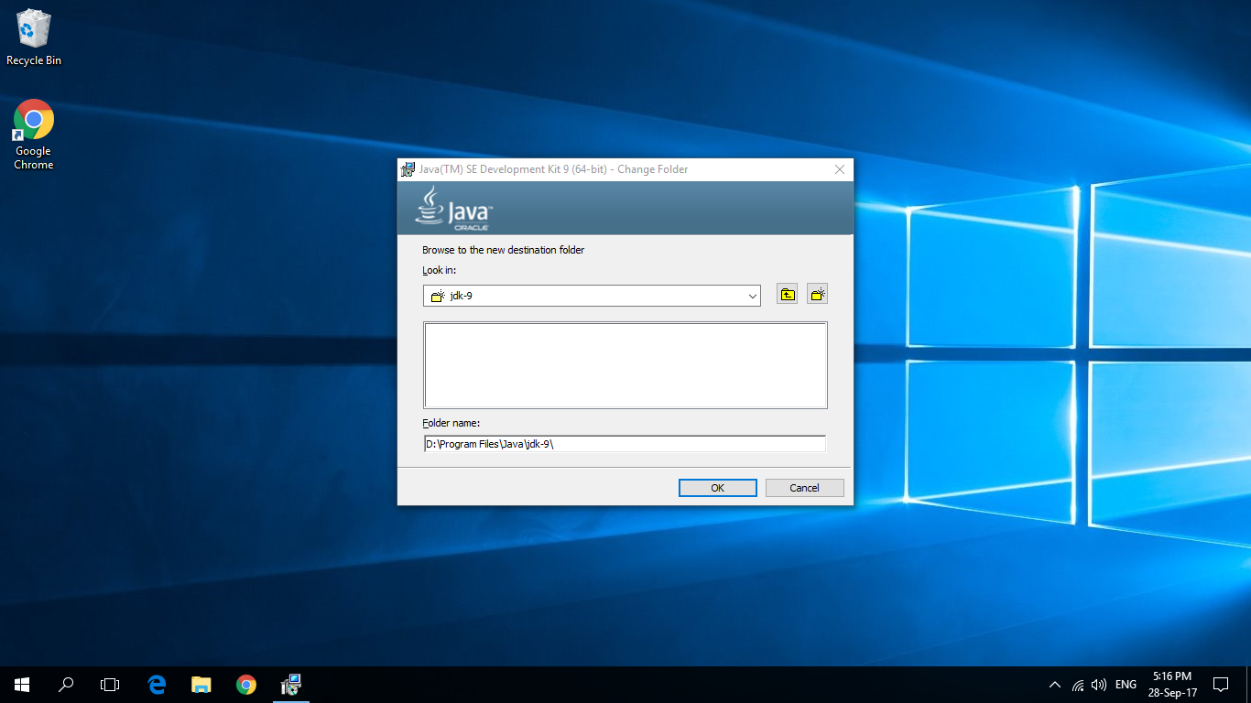1251x703 pixels.
Task: Open the network status tray icon
Action: pyautogui.click(x=1078, y=685)
